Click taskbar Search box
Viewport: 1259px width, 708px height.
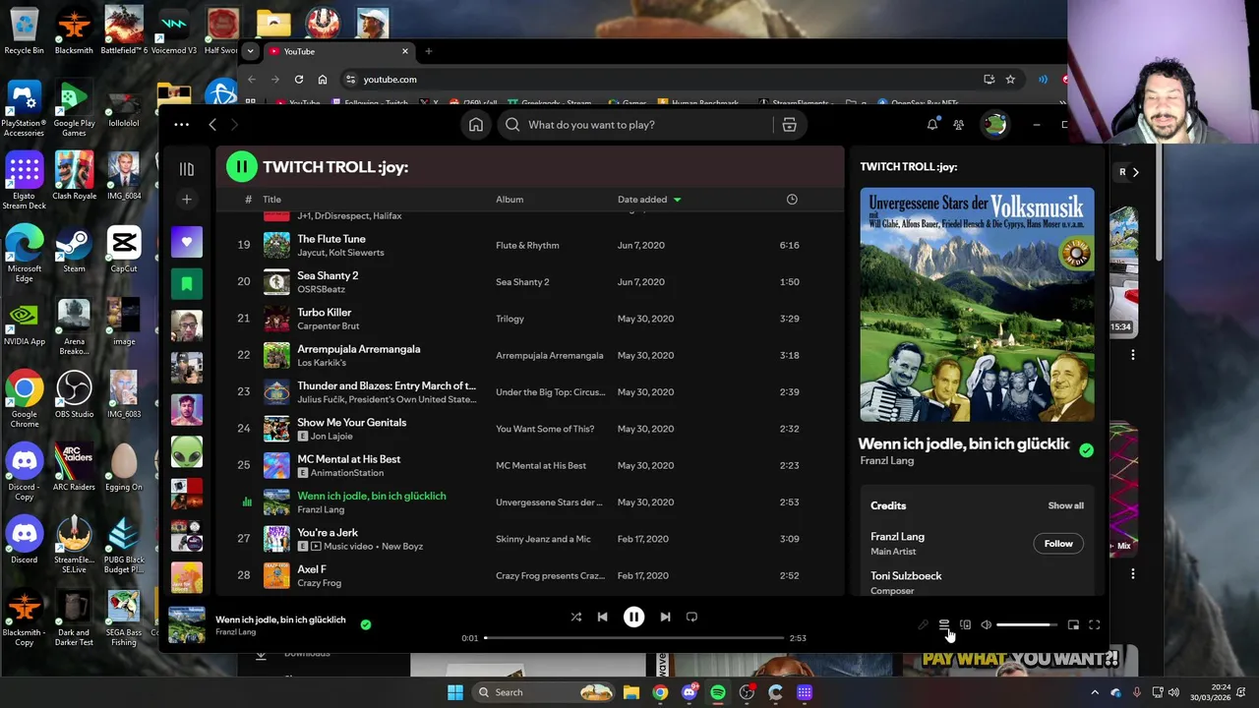tap(543, 692)
